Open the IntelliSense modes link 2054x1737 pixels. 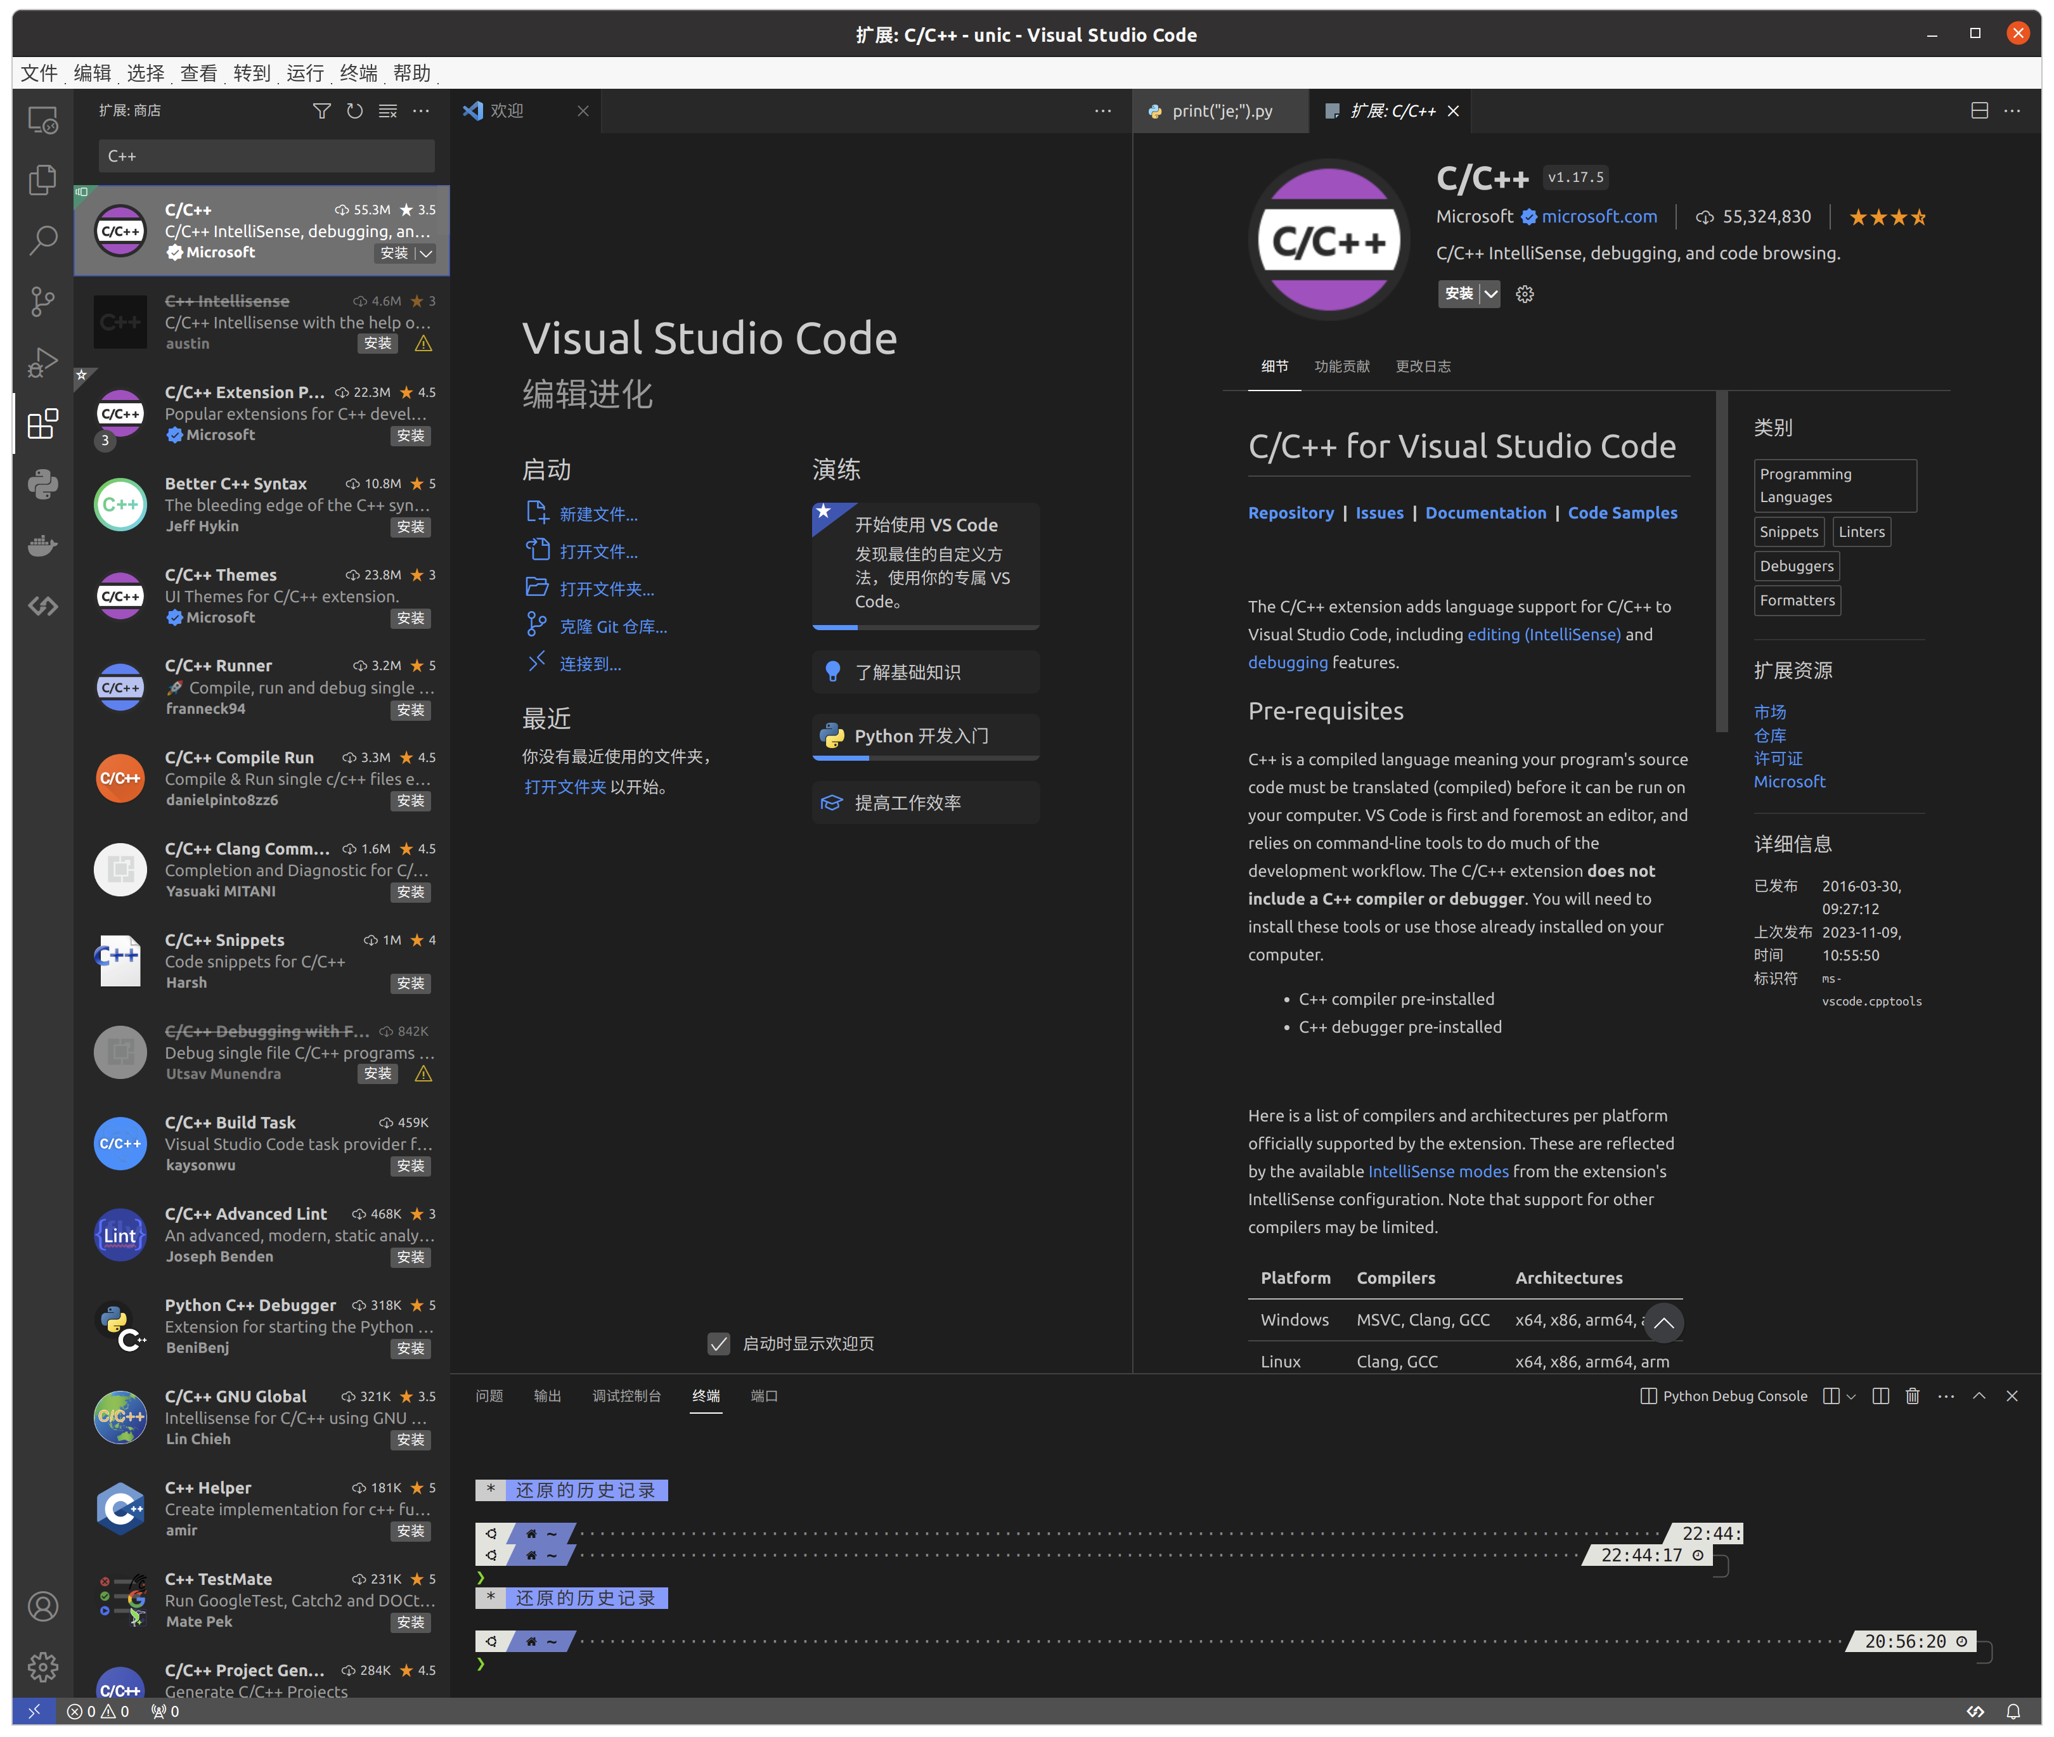[1438, 1172]
